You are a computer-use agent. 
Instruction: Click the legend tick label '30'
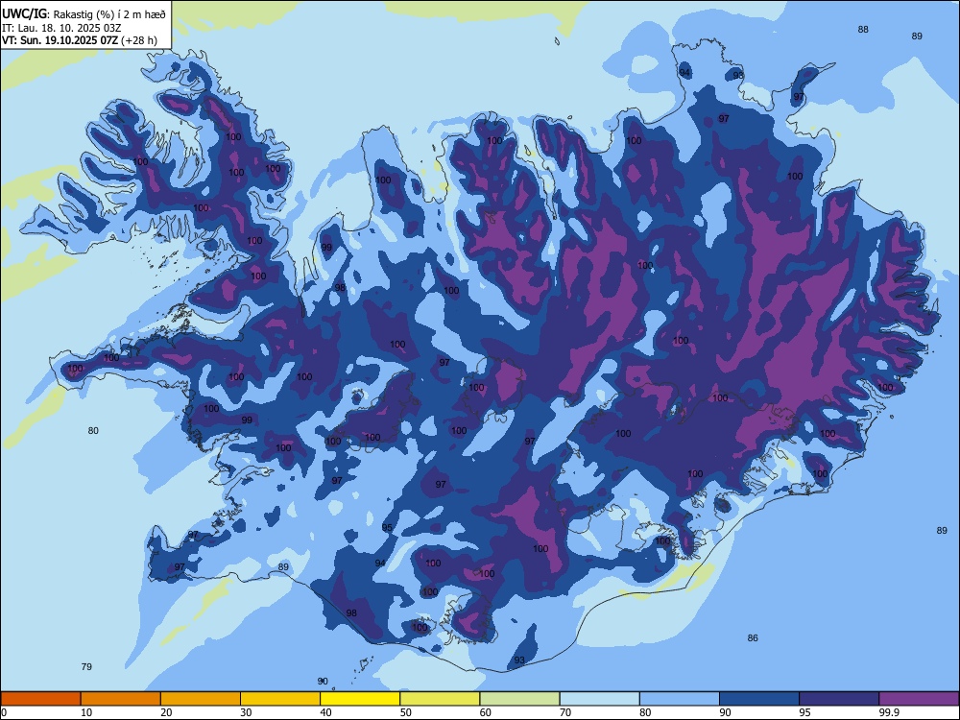(x=246, y=712)
